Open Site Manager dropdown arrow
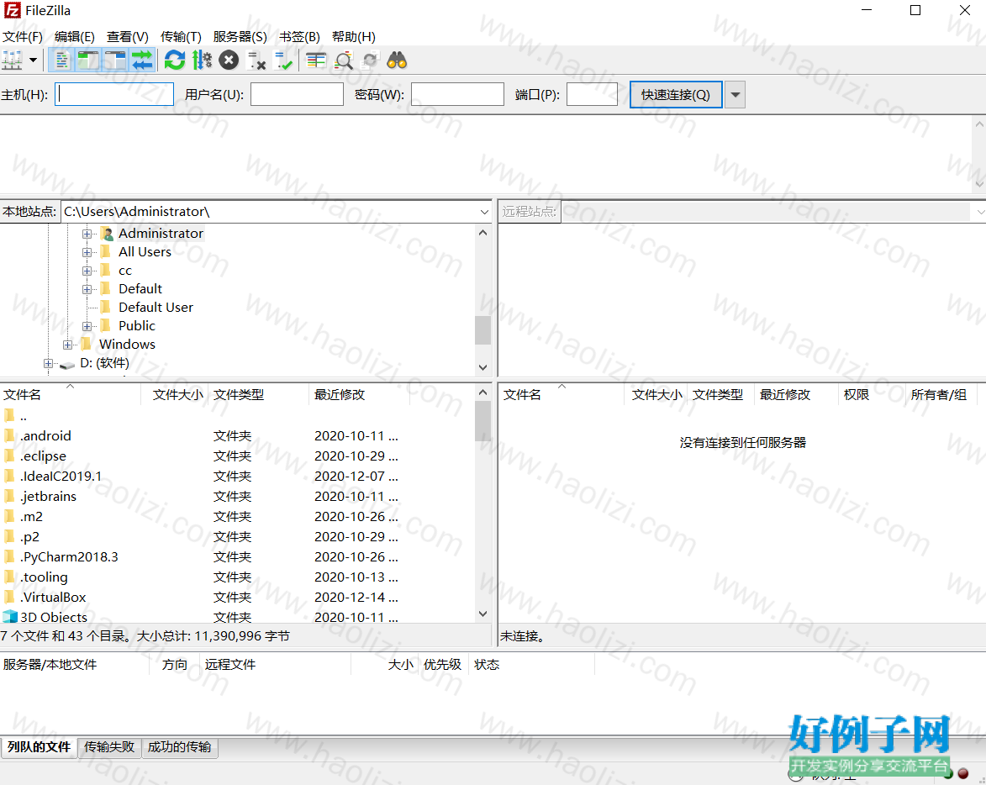The image size is (986, 785). (x=34, y=61)
